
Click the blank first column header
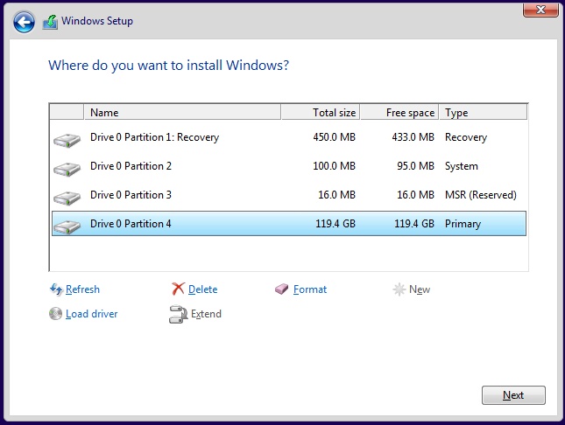coord(67,112)
